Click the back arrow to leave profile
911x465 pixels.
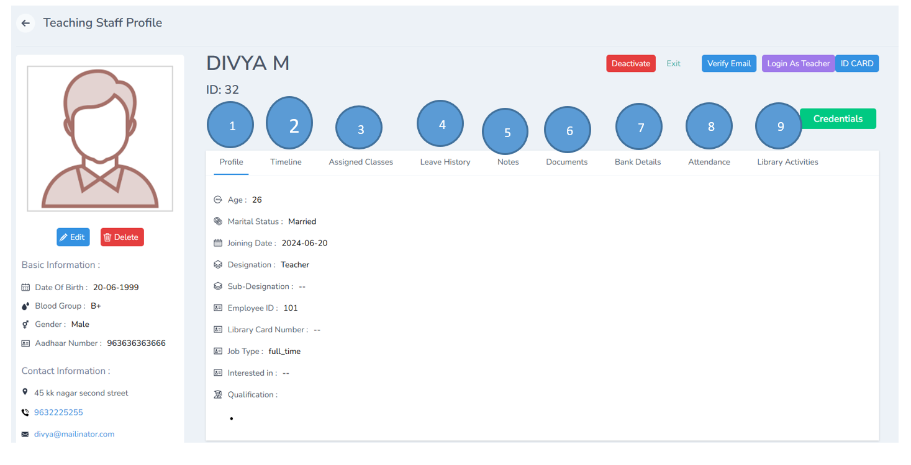25,23
